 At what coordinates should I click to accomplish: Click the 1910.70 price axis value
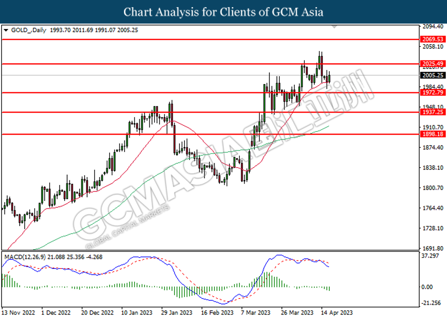point(433,127)
